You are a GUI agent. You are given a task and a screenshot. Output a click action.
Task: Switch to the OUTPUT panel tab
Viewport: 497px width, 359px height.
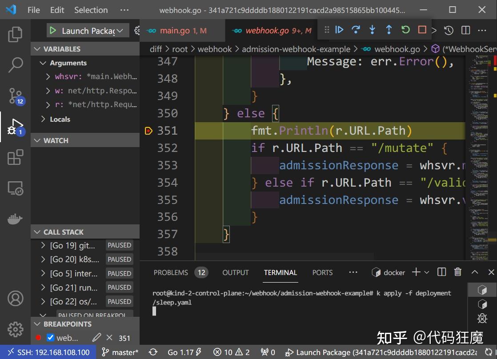tap(236, 272)
